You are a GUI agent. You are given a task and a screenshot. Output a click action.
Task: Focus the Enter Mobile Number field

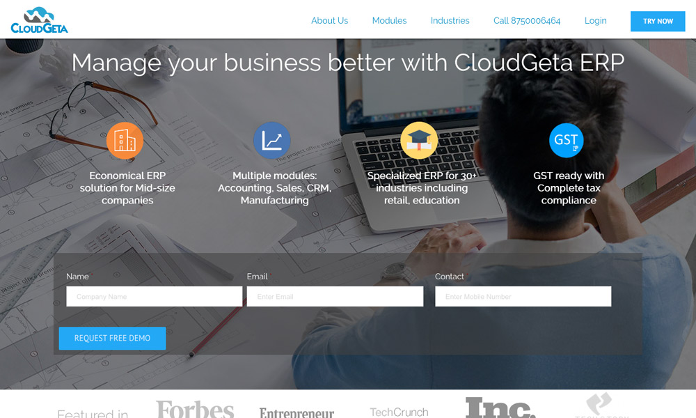(523, 296)
